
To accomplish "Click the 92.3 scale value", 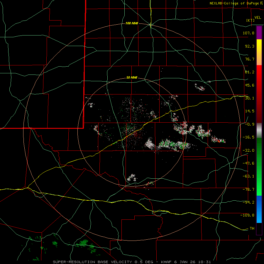I will [x=250, y=46].
